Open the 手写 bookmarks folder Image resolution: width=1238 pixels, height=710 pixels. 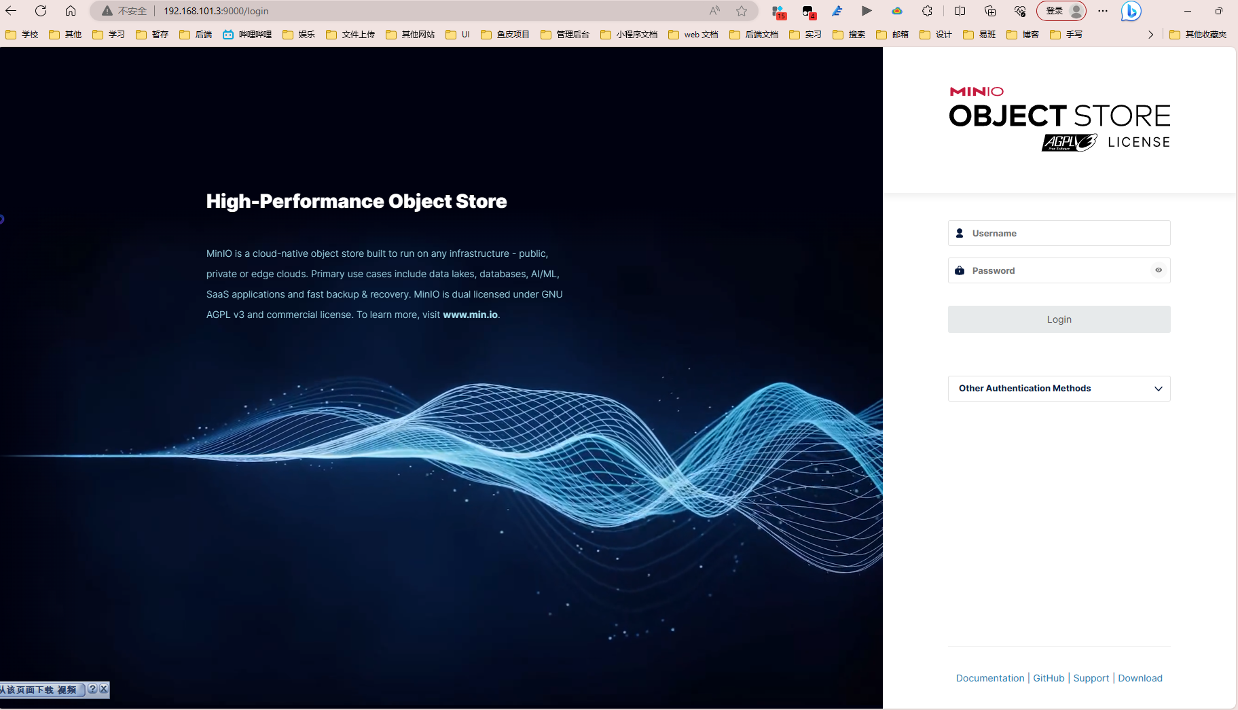(1066, 35)
